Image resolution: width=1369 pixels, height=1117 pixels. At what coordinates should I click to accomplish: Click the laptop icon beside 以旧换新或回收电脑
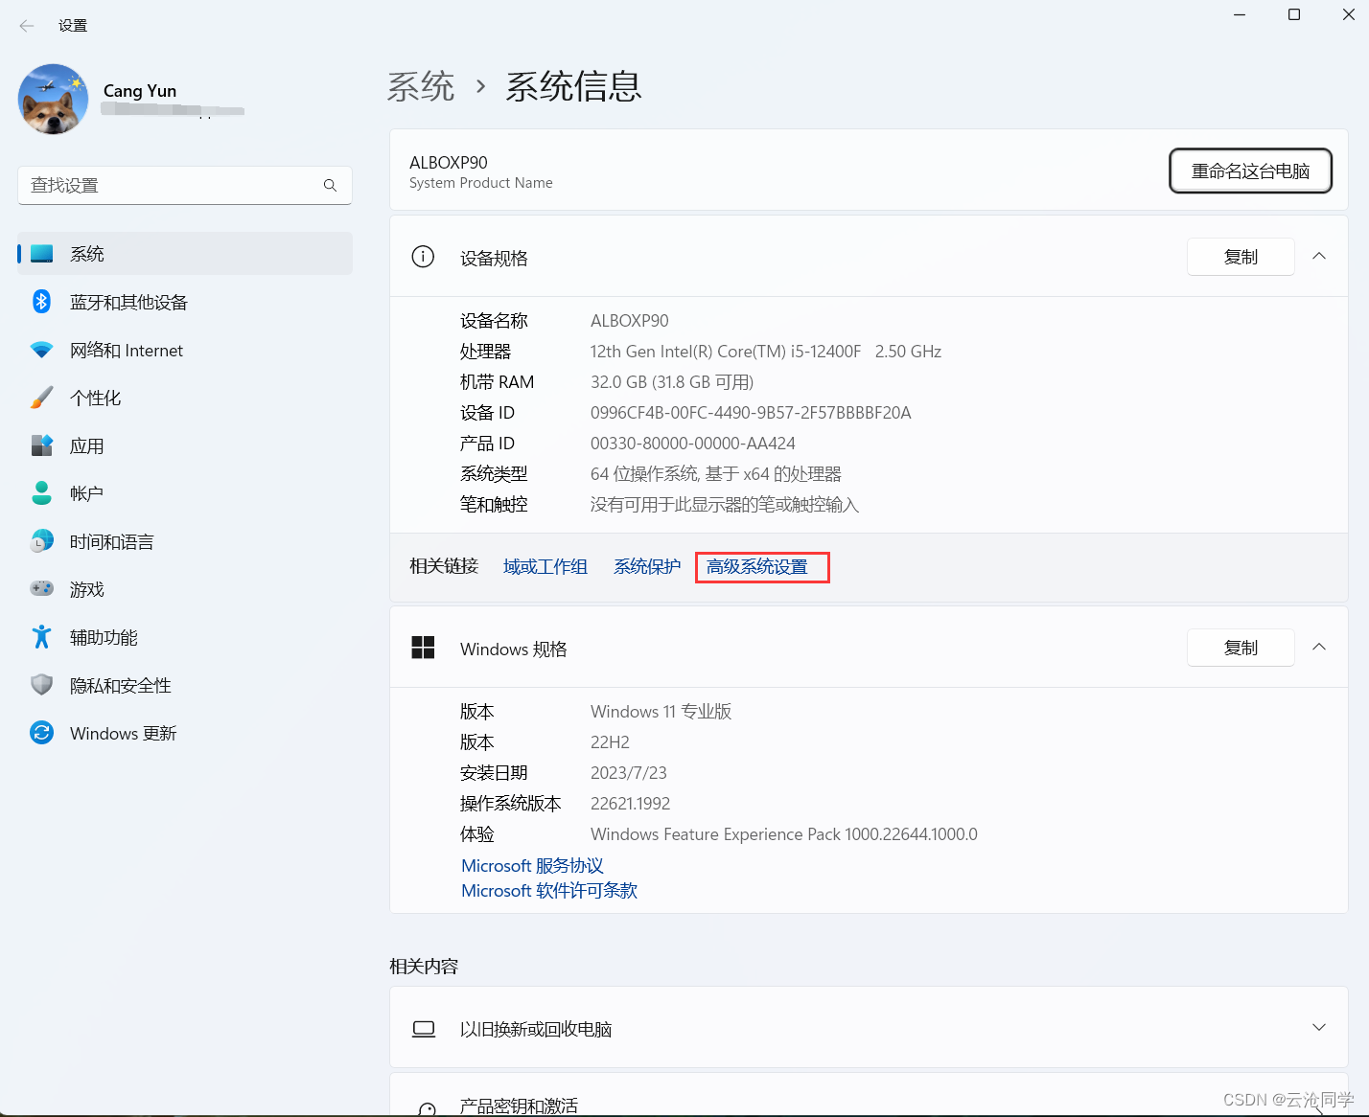point(424,1029)
